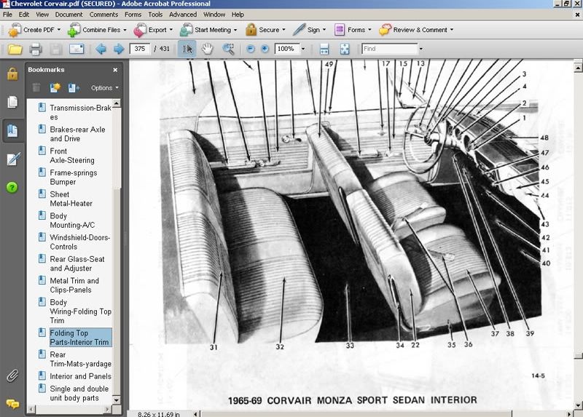The image size is (583, 417).
Task: Click the Save disk icon
Action: click(56, 49)
